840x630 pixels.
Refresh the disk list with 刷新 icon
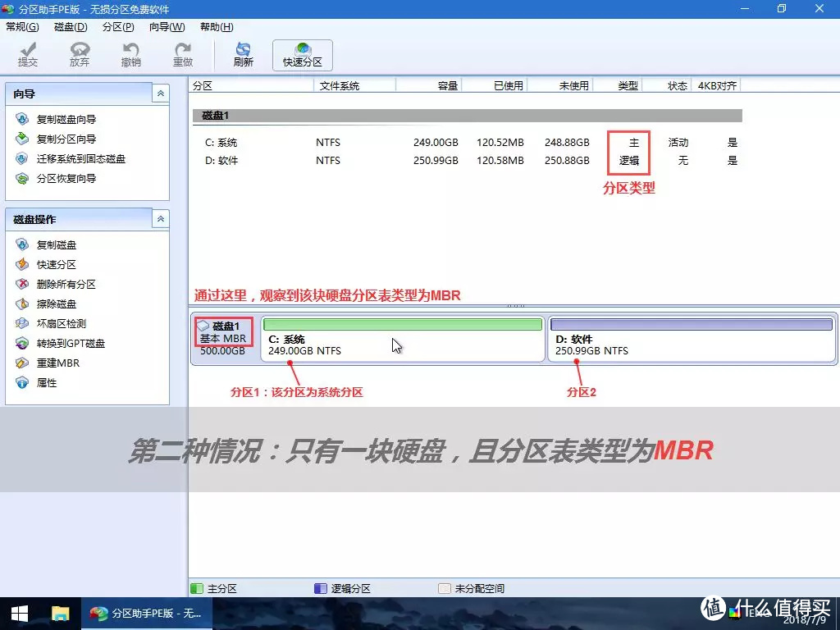click(243, 54)
